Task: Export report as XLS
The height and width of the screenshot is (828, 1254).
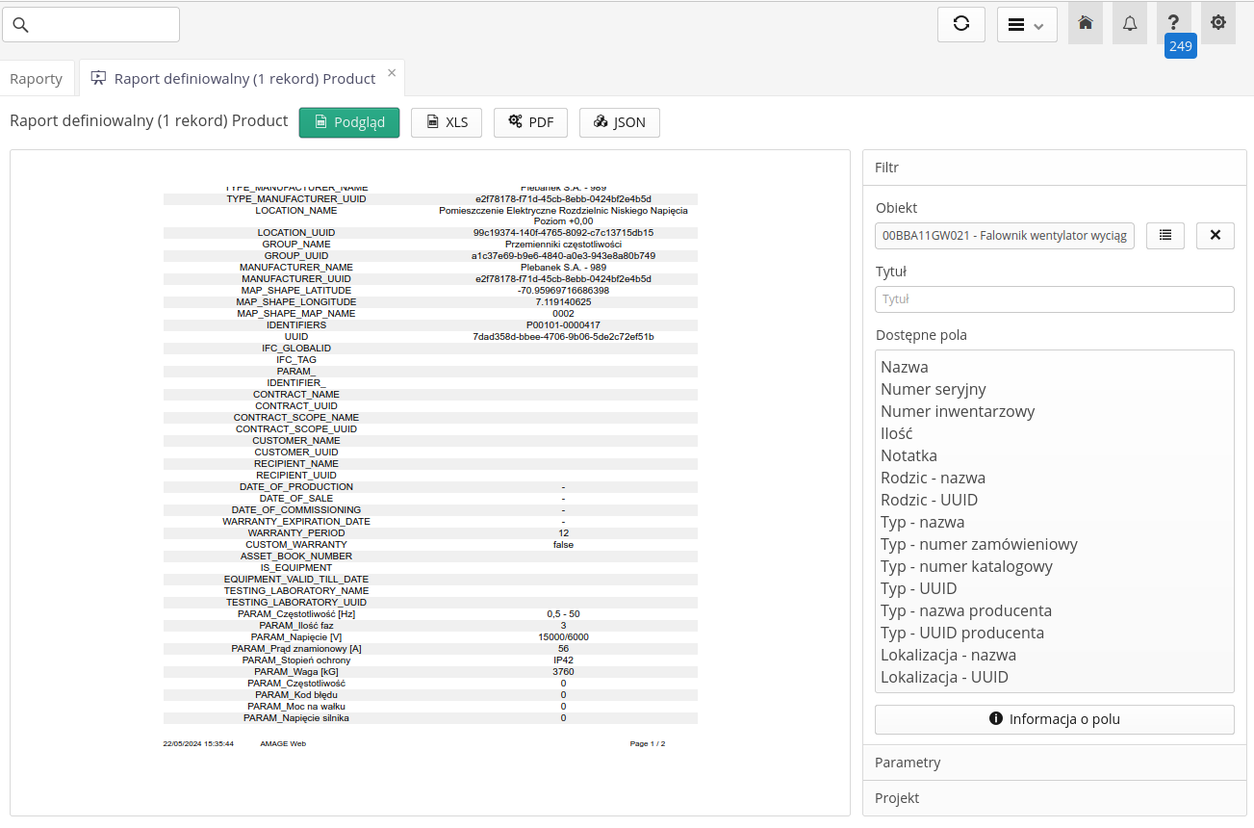Action: (x=447, y=122)
